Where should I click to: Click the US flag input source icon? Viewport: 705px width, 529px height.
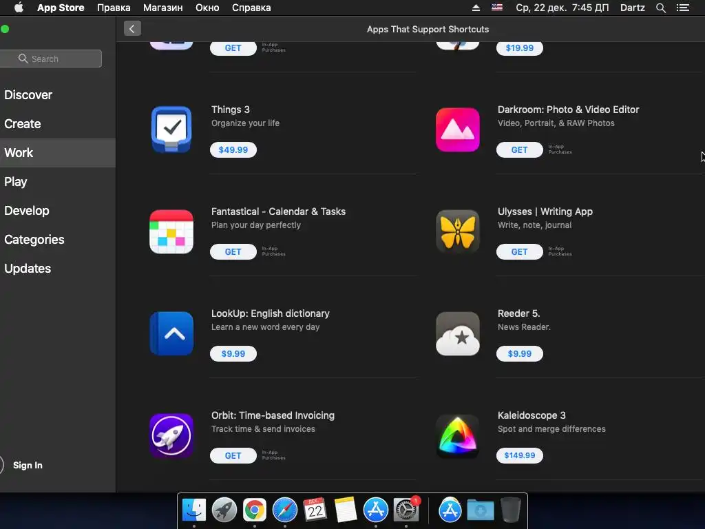point(497,8)
